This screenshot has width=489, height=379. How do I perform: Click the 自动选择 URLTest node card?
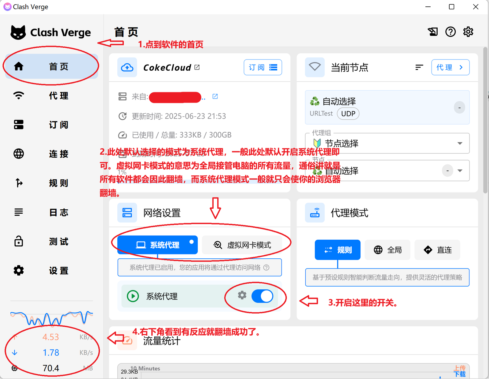pyautogui.click(x=387, y=107)
